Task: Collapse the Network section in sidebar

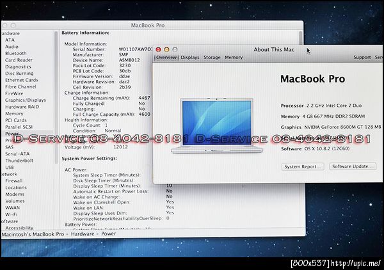Action: [10, 174]
